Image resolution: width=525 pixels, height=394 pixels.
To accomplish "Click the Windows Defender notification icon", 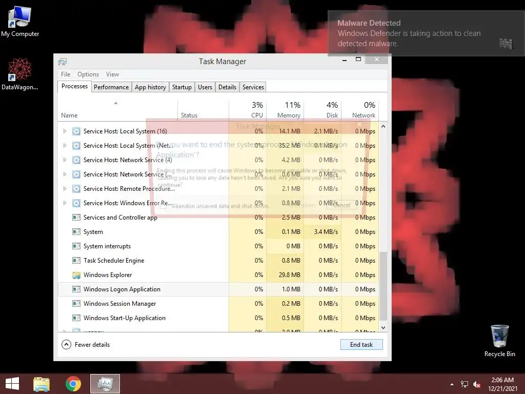I will pyautogui.click(x=506, y=43).
